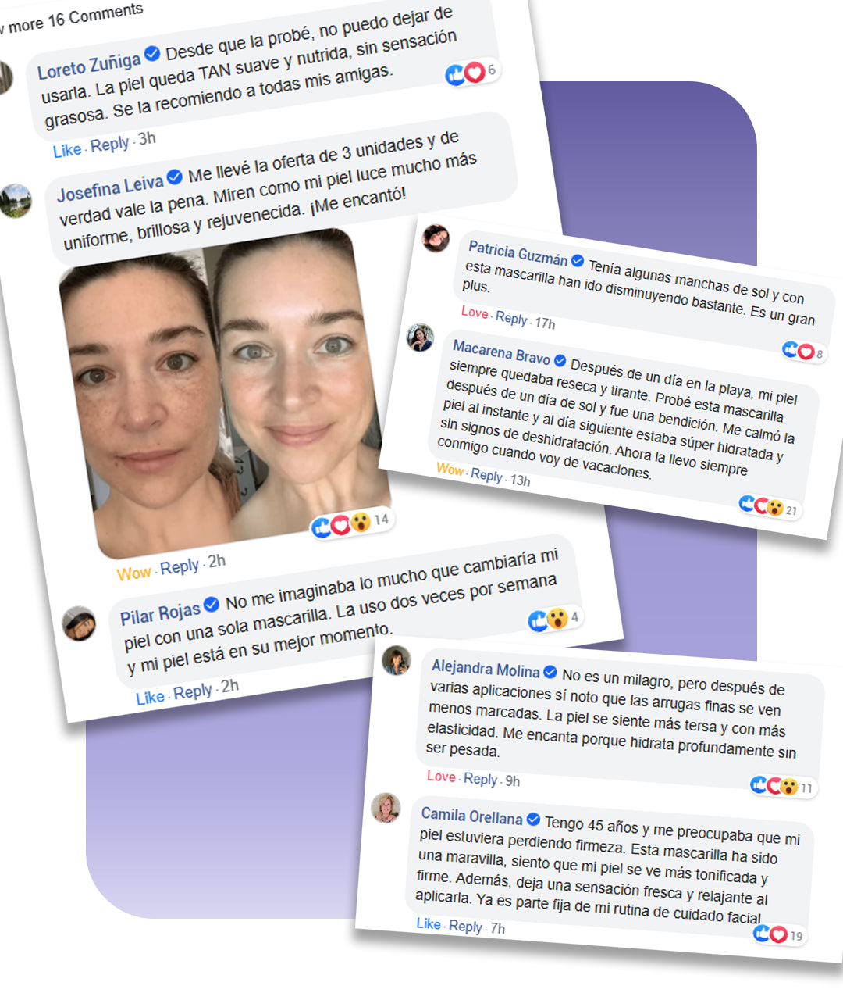Open reactions with count 21 on Macarena's comment
Viewport: 843px width, 1000px height.
tap(768, 507)
